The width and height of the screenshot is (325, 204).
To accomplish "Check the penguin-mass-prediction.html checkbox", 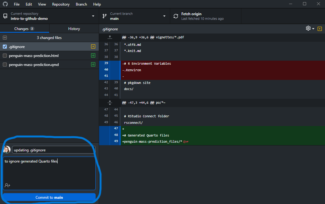I will coord(5,56).
